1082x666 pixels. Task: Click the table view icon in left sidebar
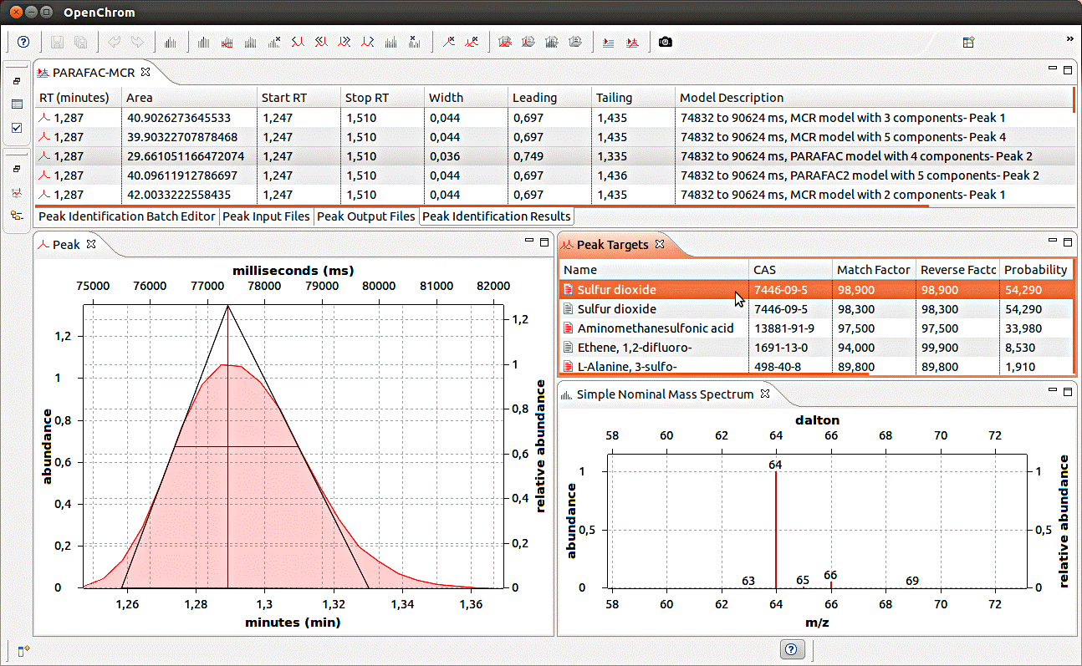(17, 104)
